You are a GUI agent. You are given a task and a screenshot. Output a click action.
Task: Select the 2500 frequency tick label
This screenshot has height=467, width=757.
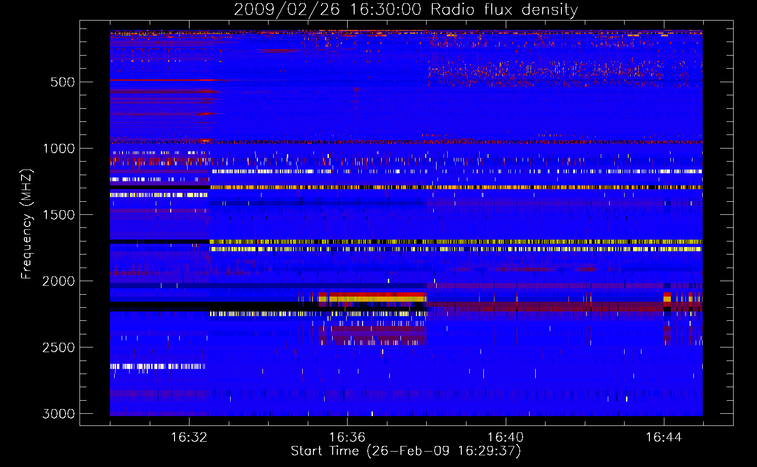(58, 347)
